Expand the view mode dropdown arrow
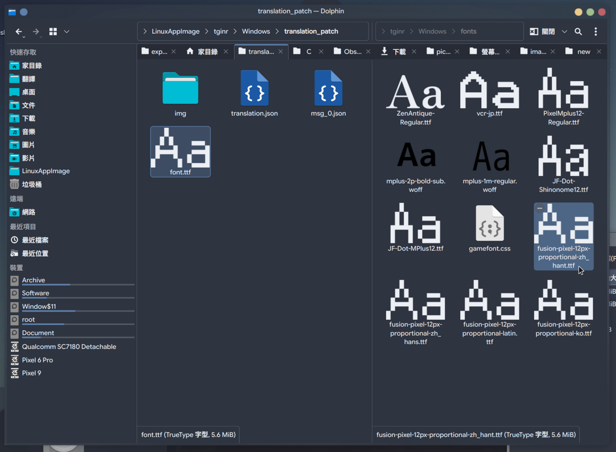 click(x=67, y=32)
